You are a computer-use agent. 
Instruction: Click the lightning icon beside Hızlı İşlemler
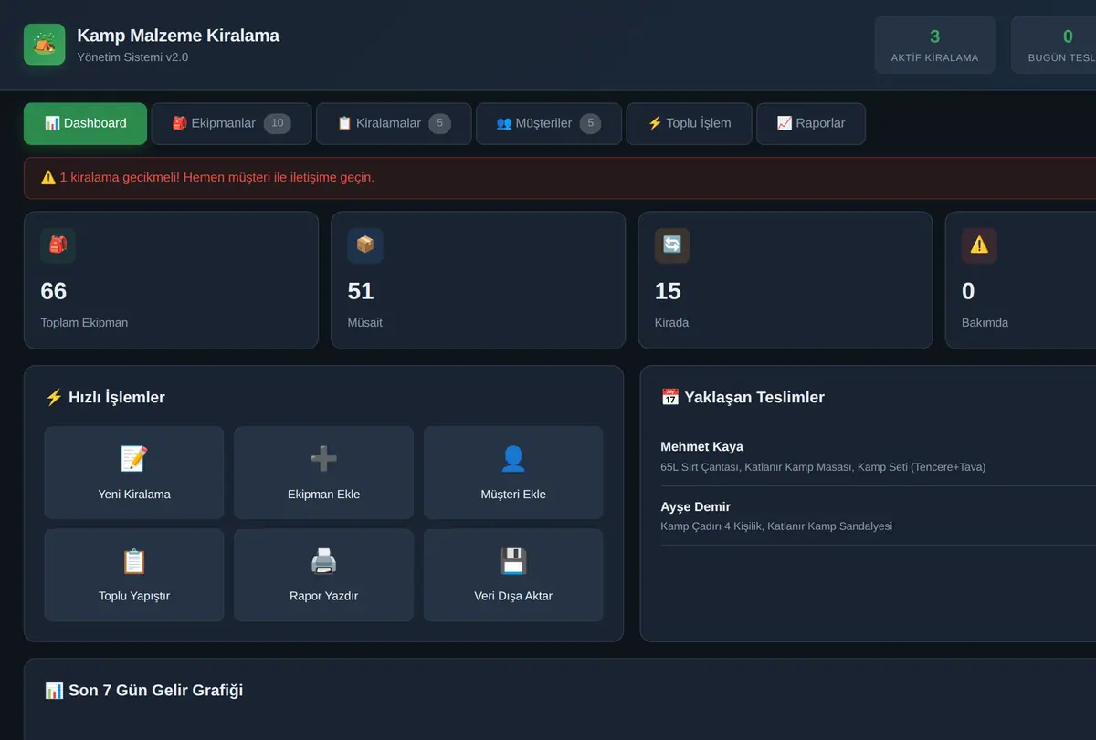[54, 397]
